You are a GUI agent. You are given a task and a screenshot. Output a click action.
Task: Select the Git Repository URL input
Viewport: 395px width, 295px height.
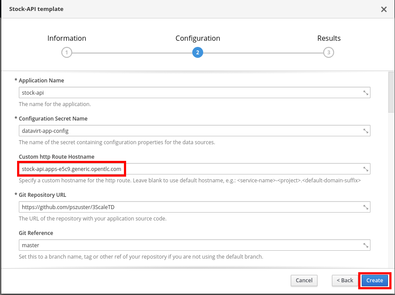pyautogui.click(x=188, y=207)
